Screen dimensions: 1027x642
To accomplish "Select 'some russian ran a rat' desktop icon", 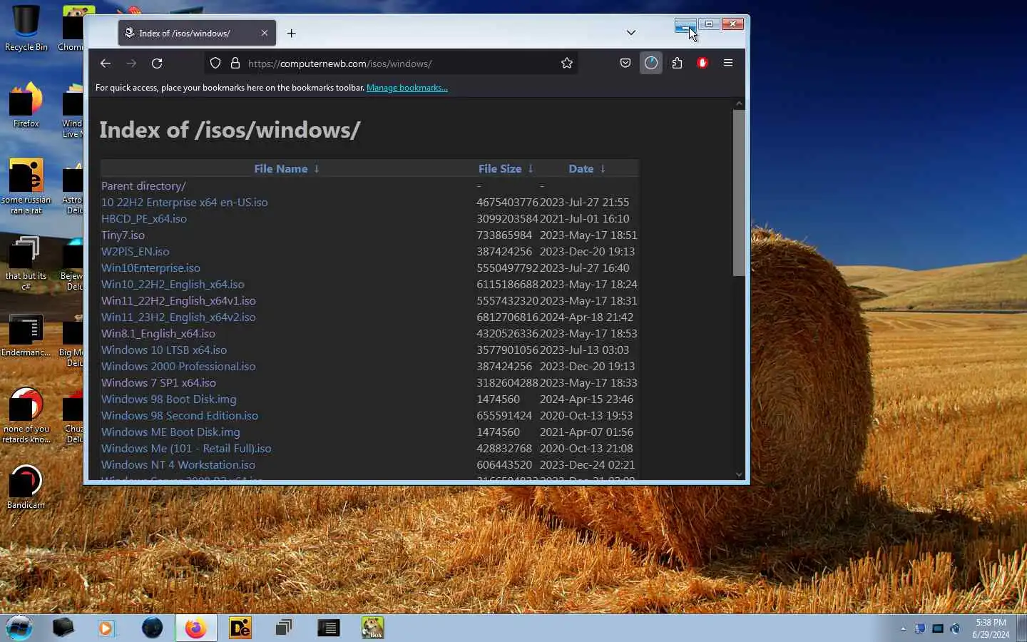I will (x=26, y=186).
